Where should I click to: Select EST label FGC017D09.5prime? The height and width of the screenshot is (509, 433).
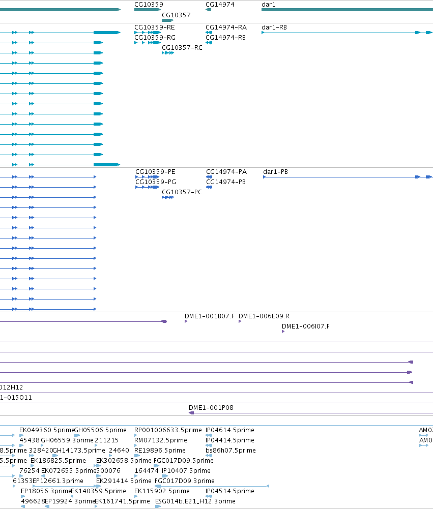(184, 461)
